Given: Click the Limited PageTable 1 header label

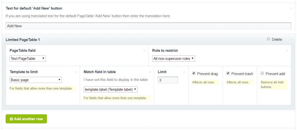Looking at the screenshot, I should point(23,40).
